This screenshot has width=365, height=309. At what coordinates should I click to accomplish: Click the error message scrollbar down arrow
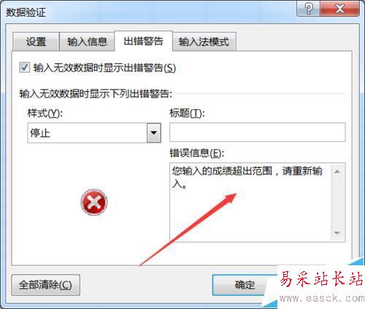pyautogui.click(x=337, y=232)
